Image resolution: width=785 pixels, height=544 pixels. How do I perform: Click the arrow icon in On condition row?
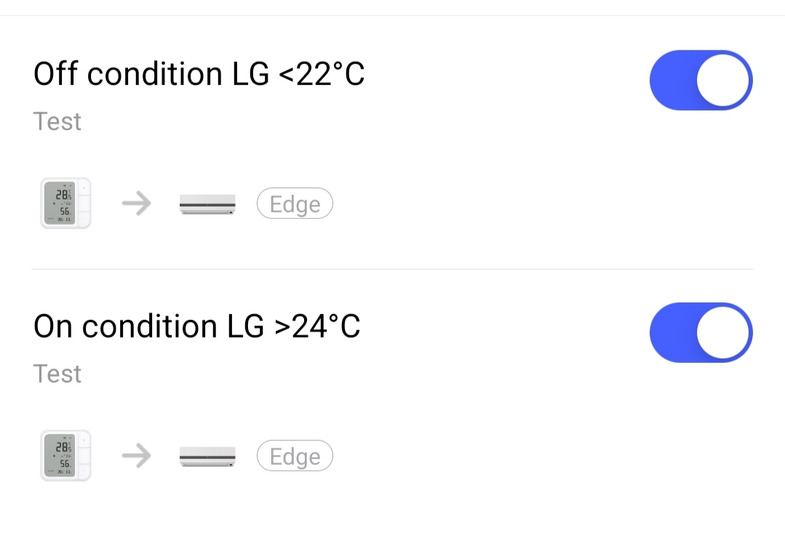136,457
